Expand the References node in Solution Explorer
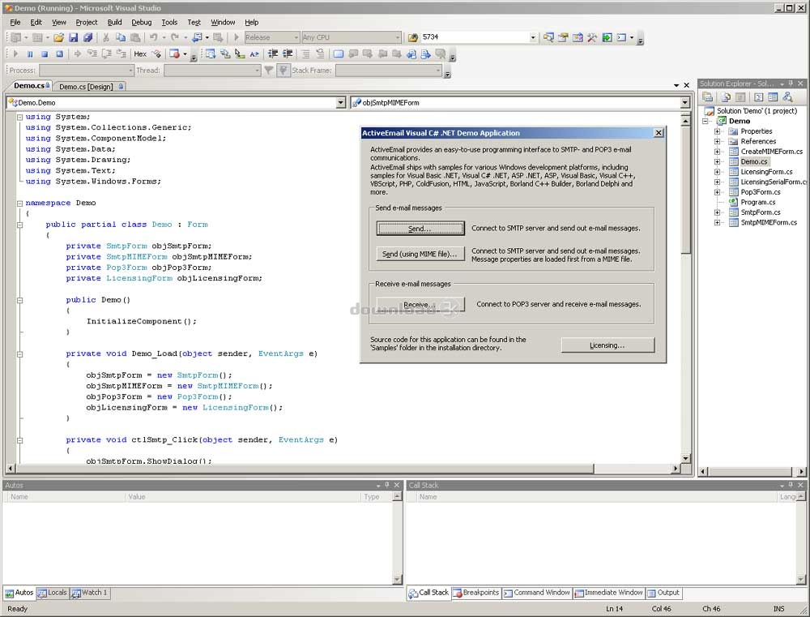This screenshot has width=810, height=617. point(717,142)
